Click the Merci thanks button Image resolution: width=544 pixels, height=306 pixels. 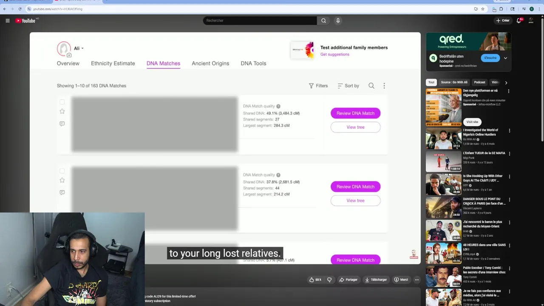401,280
